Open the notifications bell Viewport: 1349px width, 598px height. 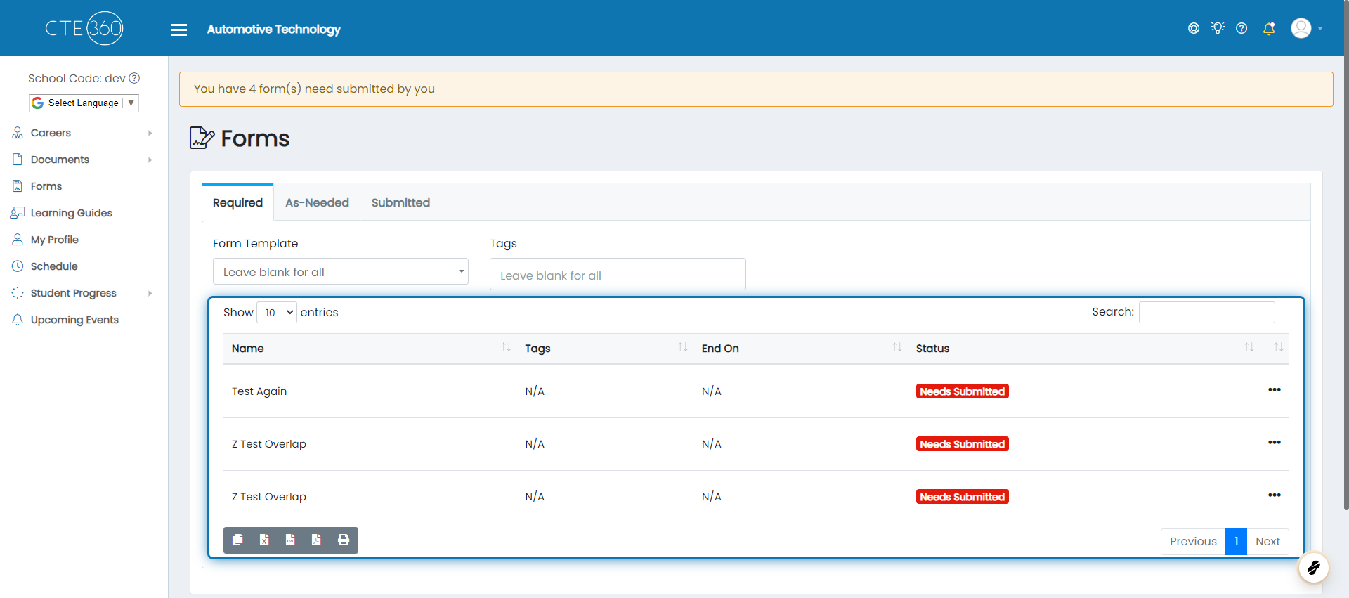(x=1269, y=28)
